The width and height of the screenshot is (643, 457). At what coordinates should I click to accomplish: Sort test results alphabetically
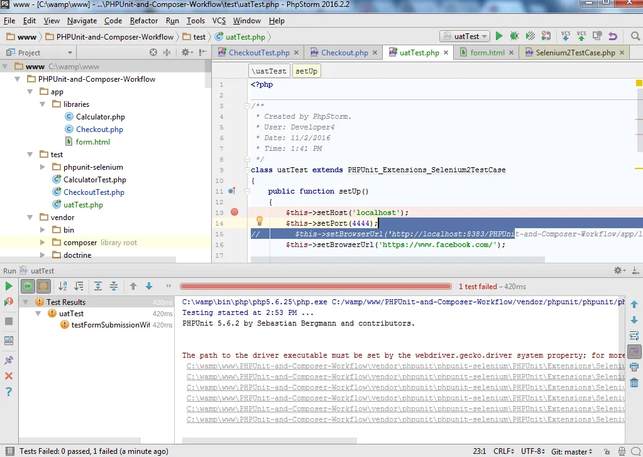[63, 287]
